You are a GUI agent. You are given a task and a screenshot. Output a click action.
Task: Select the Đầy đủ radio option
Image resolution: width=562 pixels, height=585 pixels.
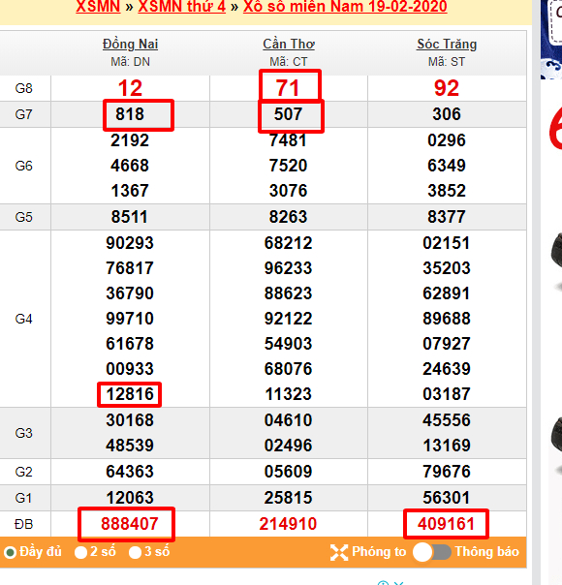(x=10, y=552)
